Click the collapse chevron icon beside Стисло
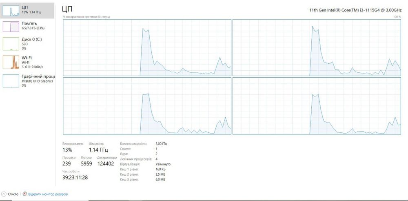Image resolution: width=408 pixels, height=201 pixels. (4, 194)
